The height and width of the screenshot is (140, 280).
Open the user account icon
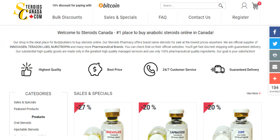pyautogui.click(x=244, y=6)
